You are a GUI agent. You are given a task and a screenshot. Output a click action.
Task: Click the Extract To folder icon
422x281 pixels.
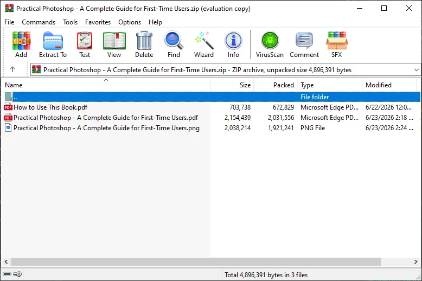(53, 41)
